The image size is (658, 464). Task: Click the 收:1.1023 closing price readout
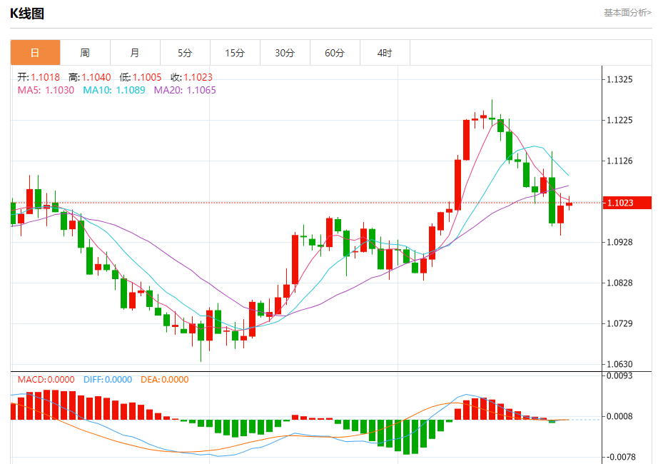click(192, 77)
